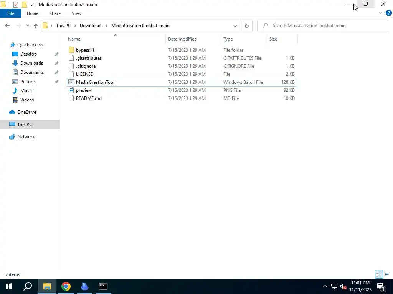Select the LICENSE file icon

tap(71, 74)
